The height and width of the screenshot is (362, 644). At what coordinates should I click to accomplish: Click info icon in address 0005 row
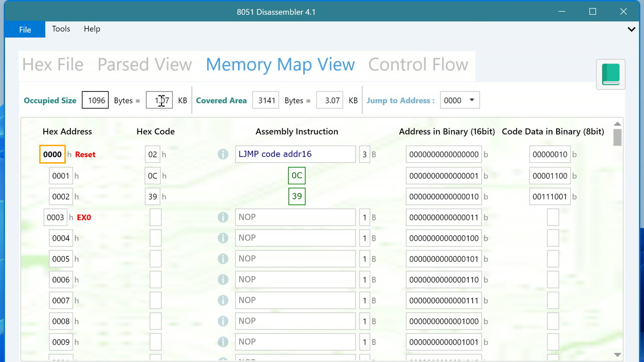pyautogui.click(x=223, y=259)
